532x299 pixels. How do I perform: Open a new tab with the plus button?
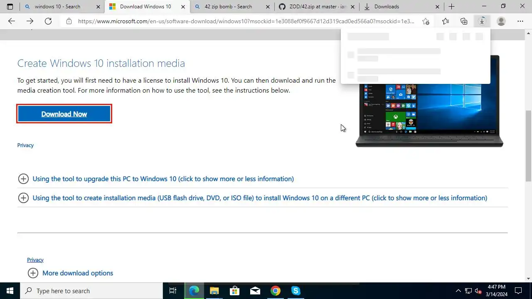451,7
